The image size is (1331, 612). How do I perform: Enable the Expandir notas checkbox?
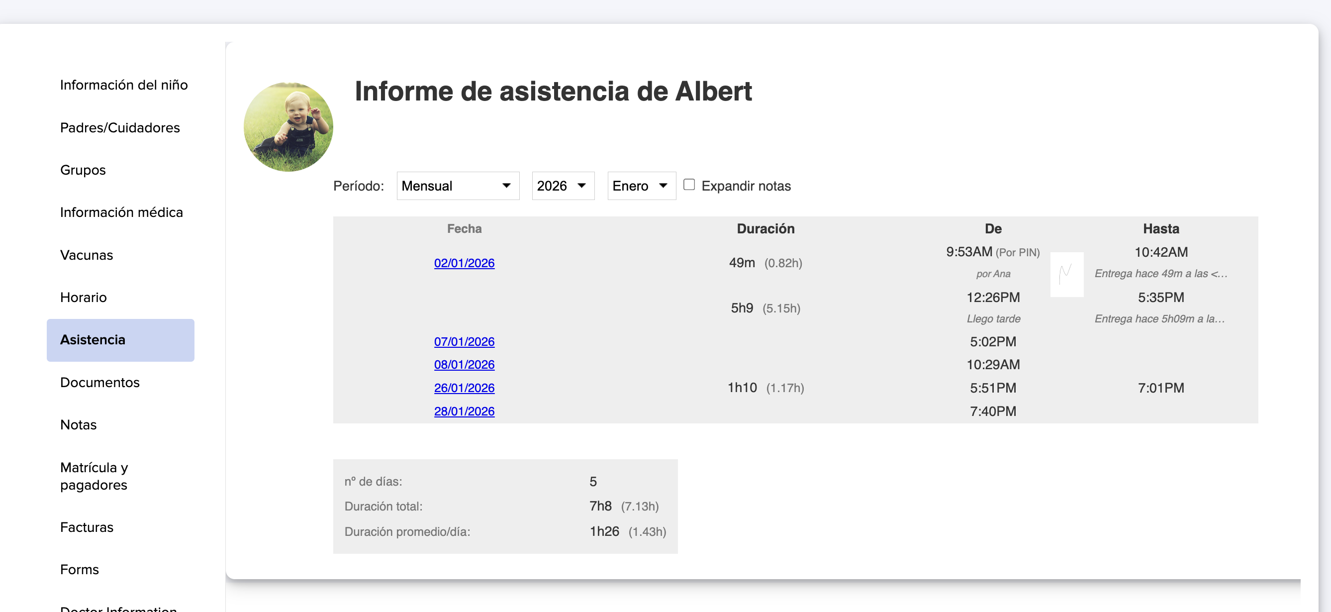(x=689, y=185)
